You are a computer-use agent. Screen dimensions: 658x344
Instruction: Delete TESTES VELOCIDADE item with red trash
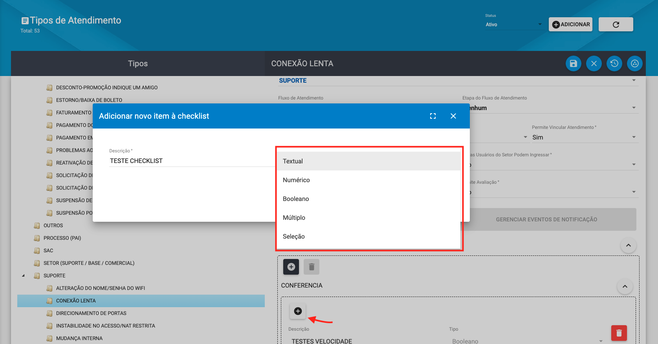(x=619, y=333)
